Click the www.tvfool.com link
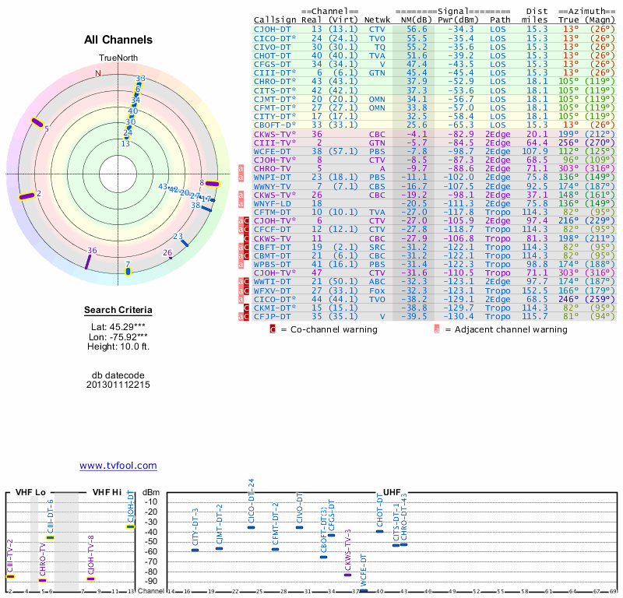Viewport: 623px width, 598px height. tap(118, 466)
